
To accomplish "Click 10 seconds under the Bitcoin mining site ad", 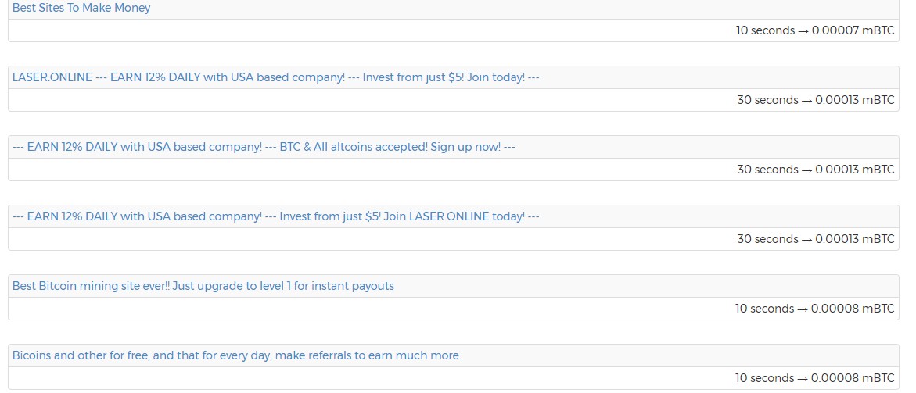I will (x=763, y=309).
